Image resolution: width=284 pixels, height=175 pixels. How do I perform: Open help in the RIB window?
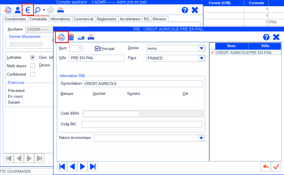[x=266, y=37]
